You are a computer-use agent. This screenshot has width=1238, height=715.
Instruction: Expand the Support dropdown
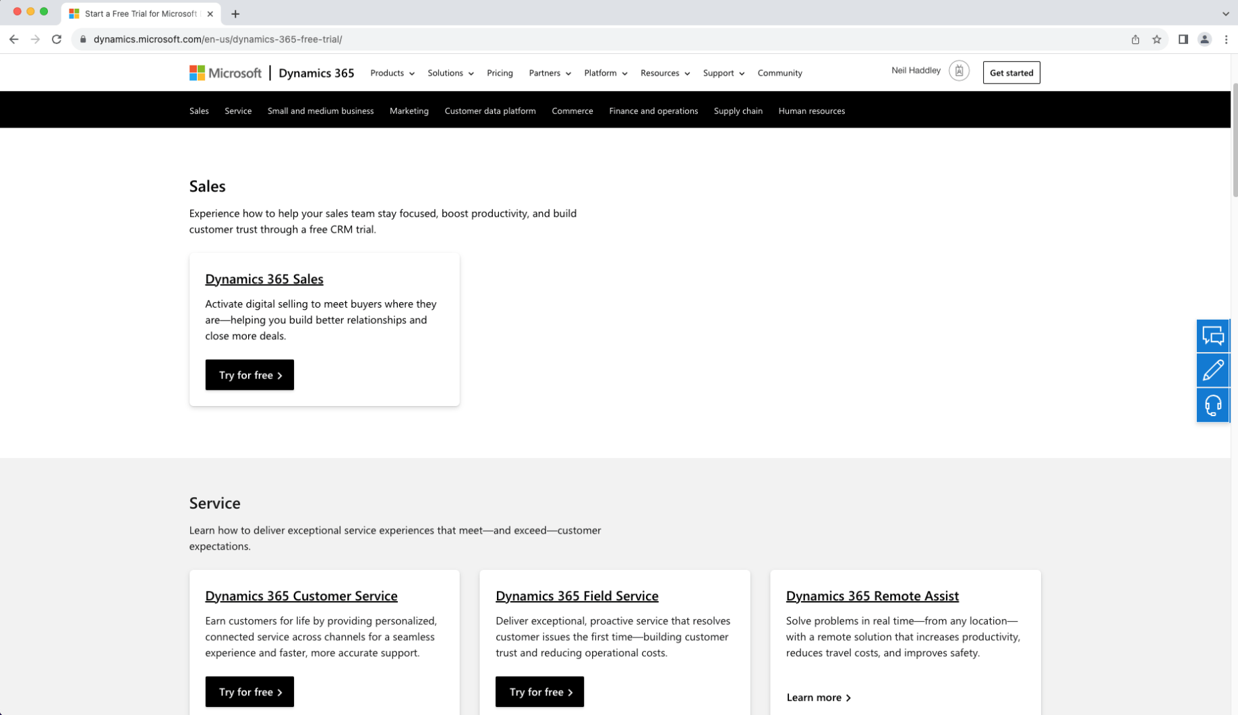tap(724, 73)
